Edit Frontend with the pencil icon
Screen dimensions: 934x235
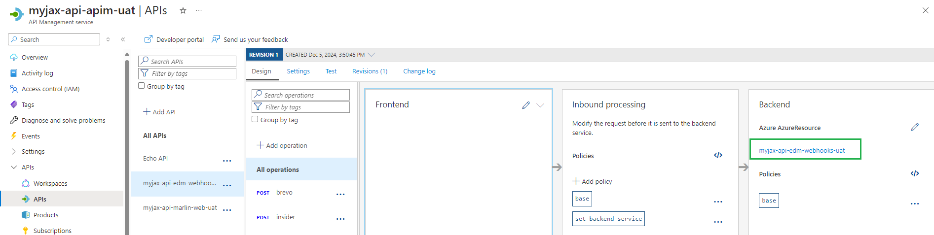[526, 105]
